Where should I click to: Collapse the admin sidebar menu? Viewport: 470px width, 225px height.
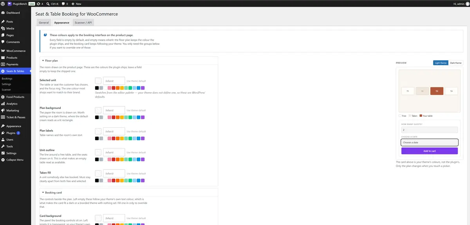tap(16, 160)
